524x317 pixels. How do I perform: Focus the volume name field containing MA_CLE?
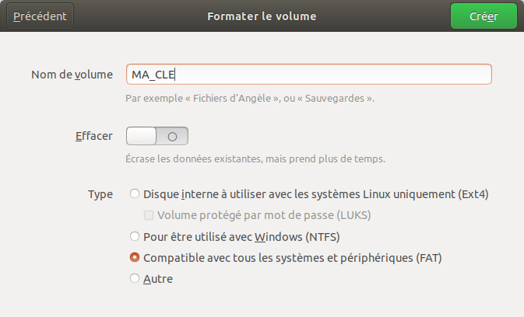pos(308,75)
